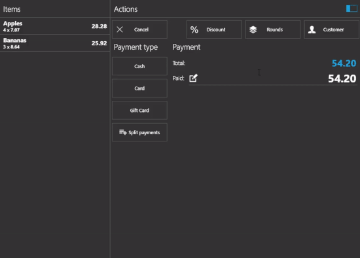Click the Payment type heading
360x258 pixels.
135,47
